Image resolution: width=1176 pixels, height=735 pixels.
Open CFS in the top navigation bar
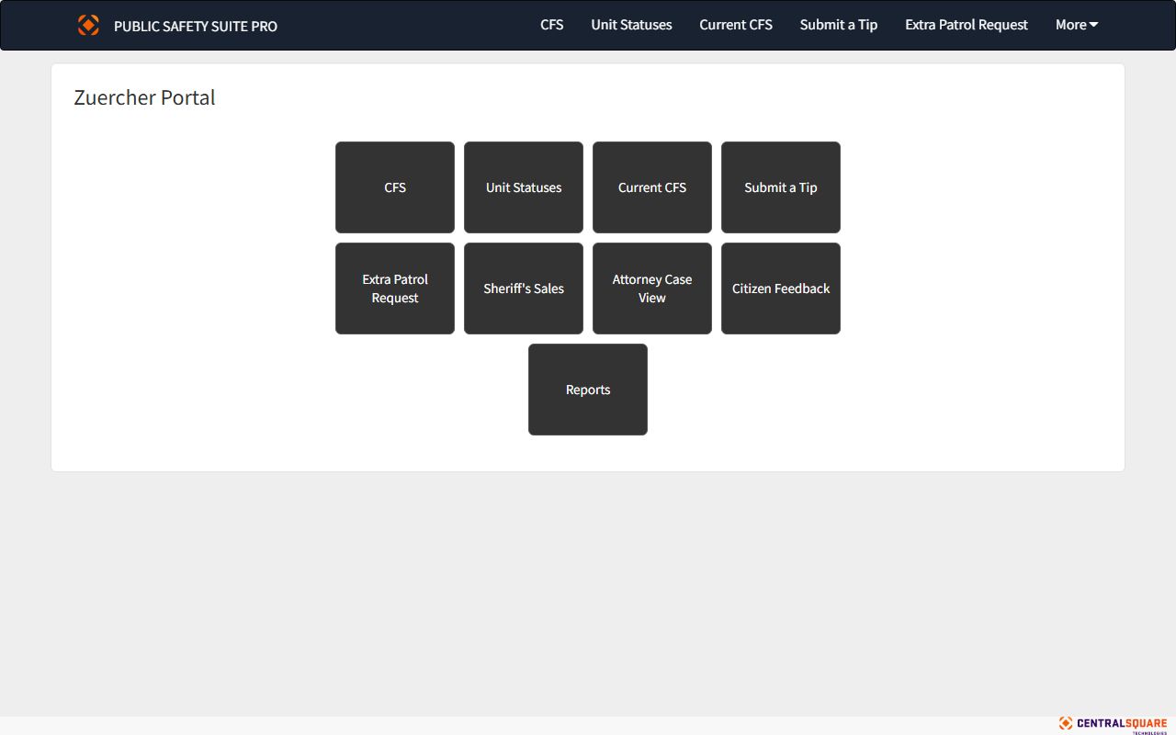coord(552,25)
